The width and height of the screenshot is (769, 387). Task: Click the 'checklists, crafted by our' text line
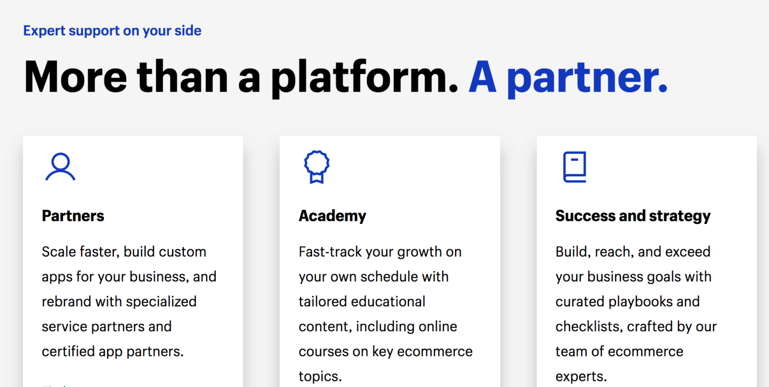tap(636, 326)
